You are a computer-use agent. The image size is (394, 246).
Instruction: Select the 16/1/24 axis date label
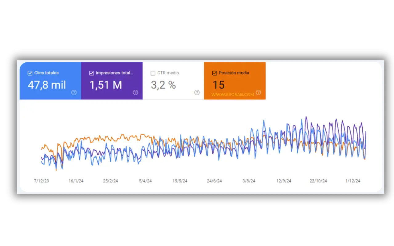point(76,181)
